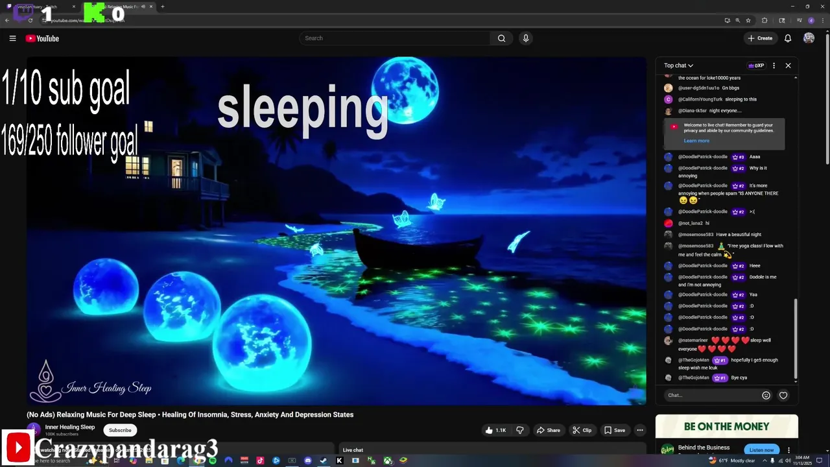
Task: Open the live chat more options menu
Action: [774, 66]
